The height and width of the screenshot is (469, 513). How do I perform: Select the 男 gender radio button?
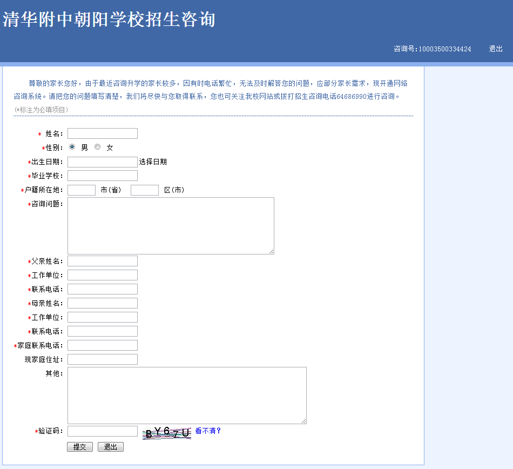coord(72,147)
